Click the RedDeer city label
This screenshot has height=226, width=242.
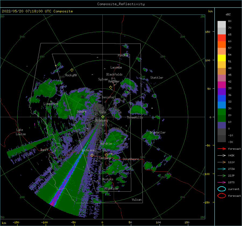114,81
